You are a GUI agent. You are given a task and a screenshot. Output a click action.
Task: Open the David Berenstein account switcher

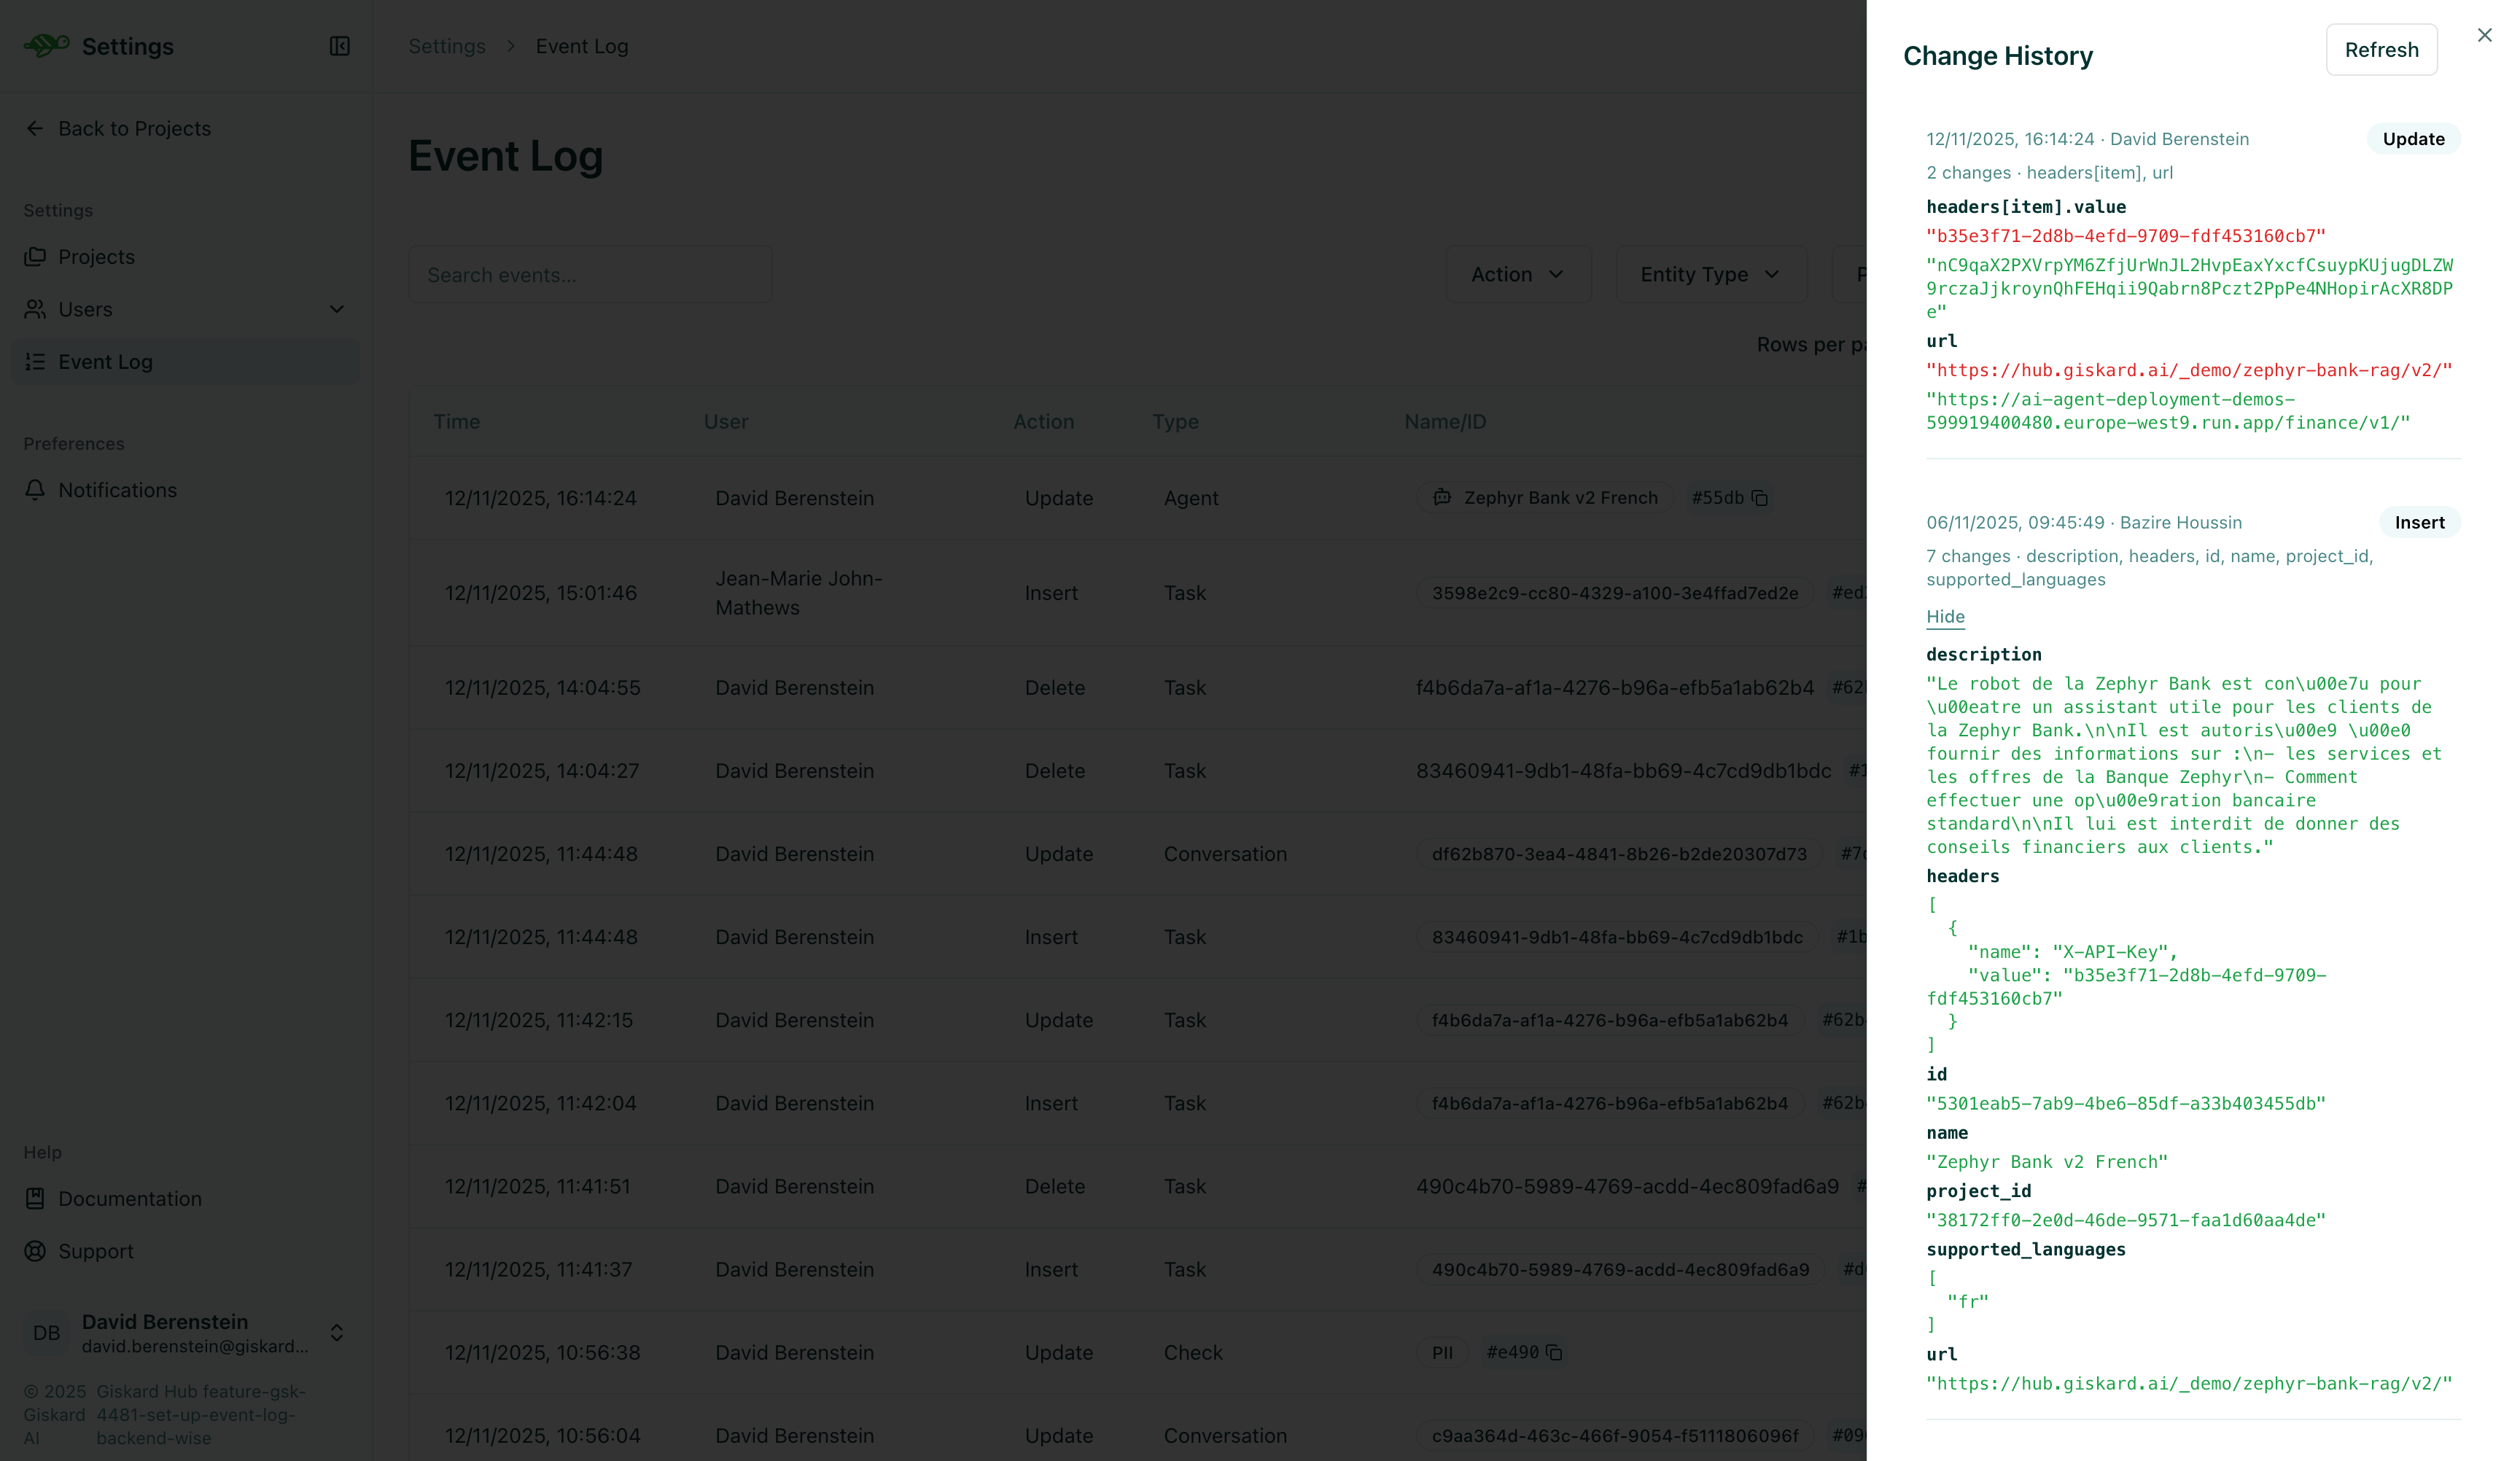point(337,1333)
